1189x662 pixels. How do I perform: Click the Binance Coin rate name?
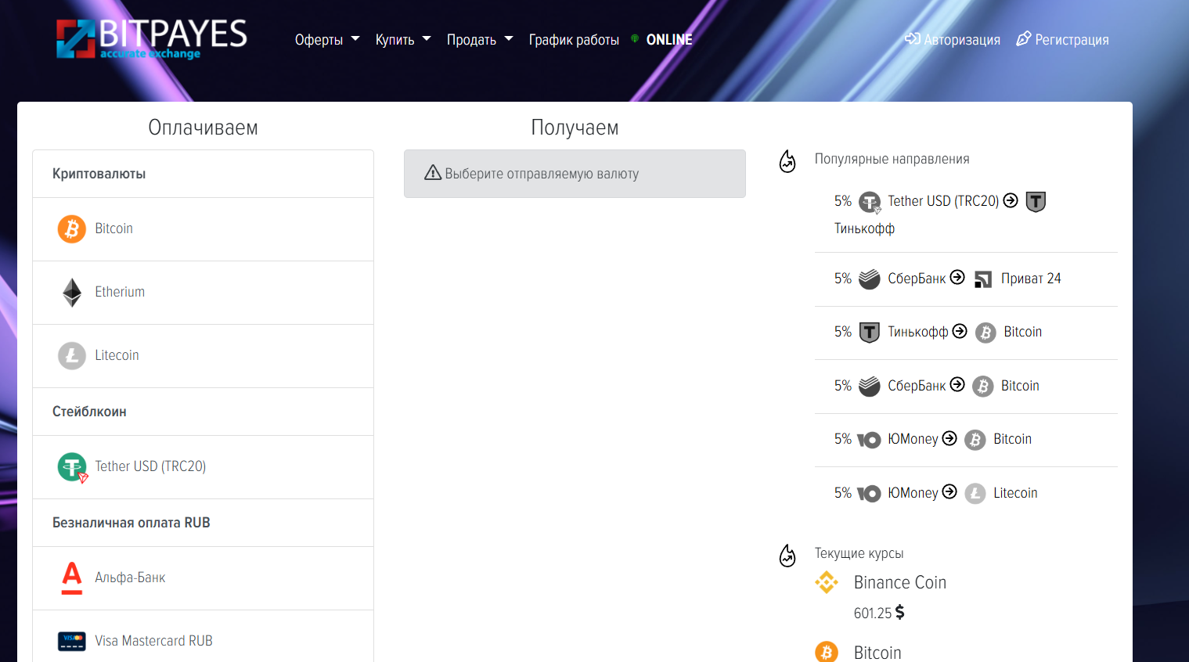pos(900,583)
